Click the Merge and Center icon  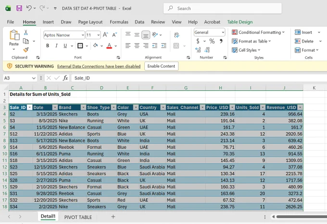[176, 46]
